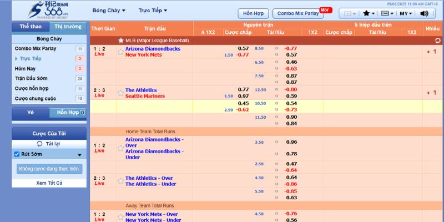The image size is (444, 222).
Task: Click the Combo Mix Parlay top button
Action: tap(298, 13)
